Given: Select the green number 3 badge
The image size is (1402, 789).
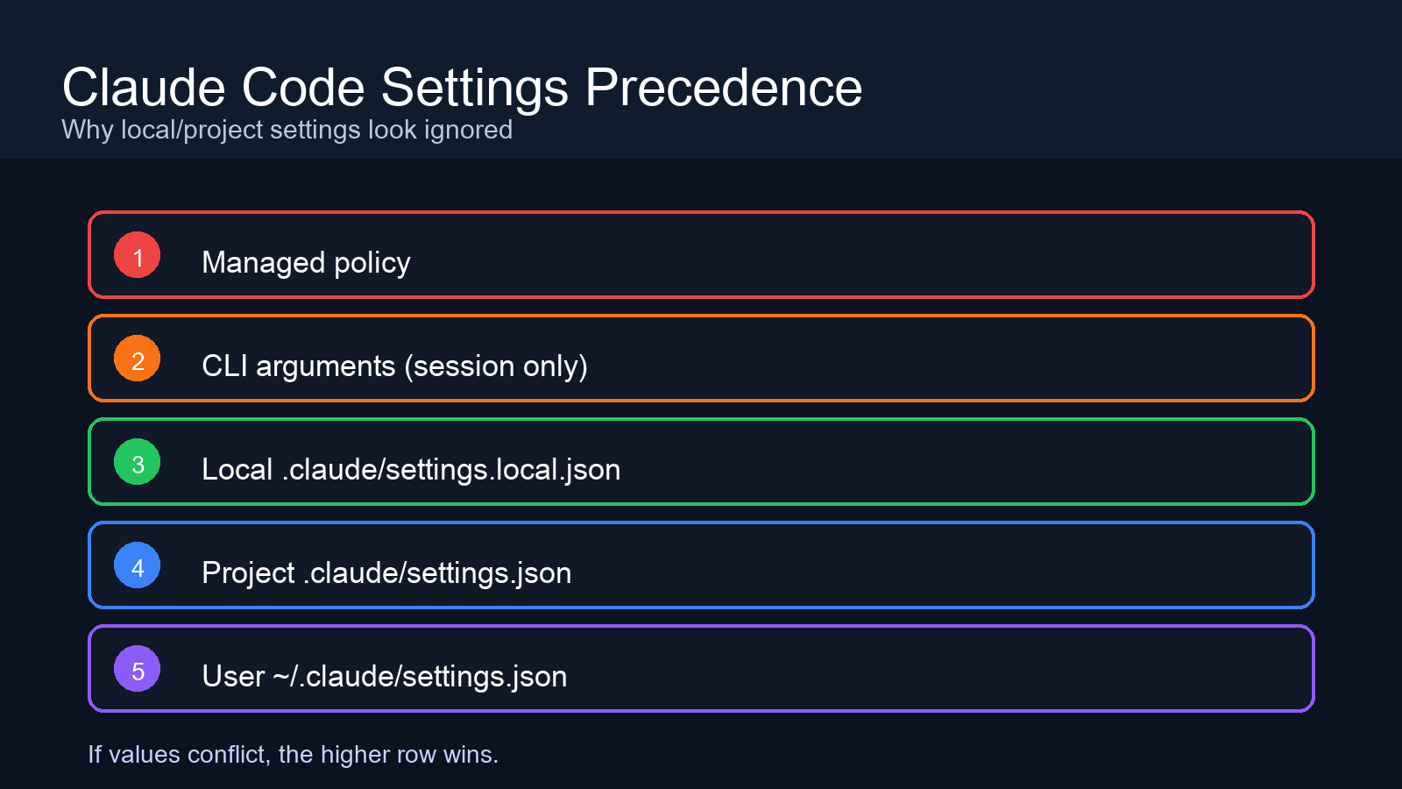Looking at the screenshot, I should [x=137, y=462].
